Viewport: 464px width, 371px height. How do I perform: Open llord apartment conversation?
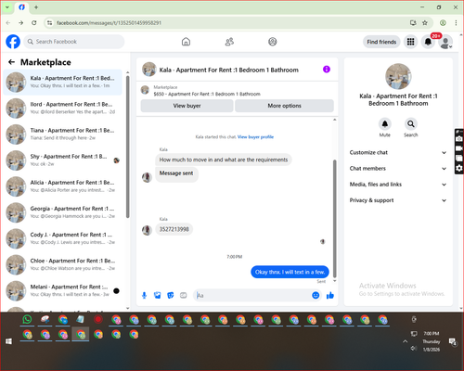click(63, 109)
